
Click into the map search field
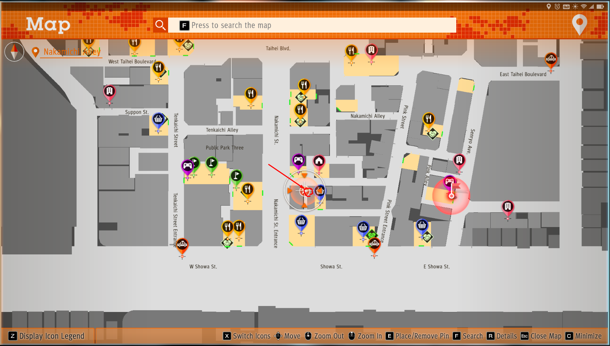312,25
